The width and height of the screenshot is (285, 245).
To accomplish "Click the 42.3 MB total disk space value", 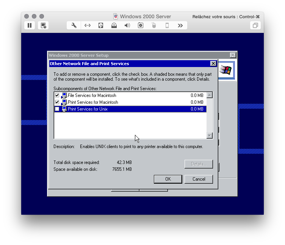I will [x=124, y=162].
